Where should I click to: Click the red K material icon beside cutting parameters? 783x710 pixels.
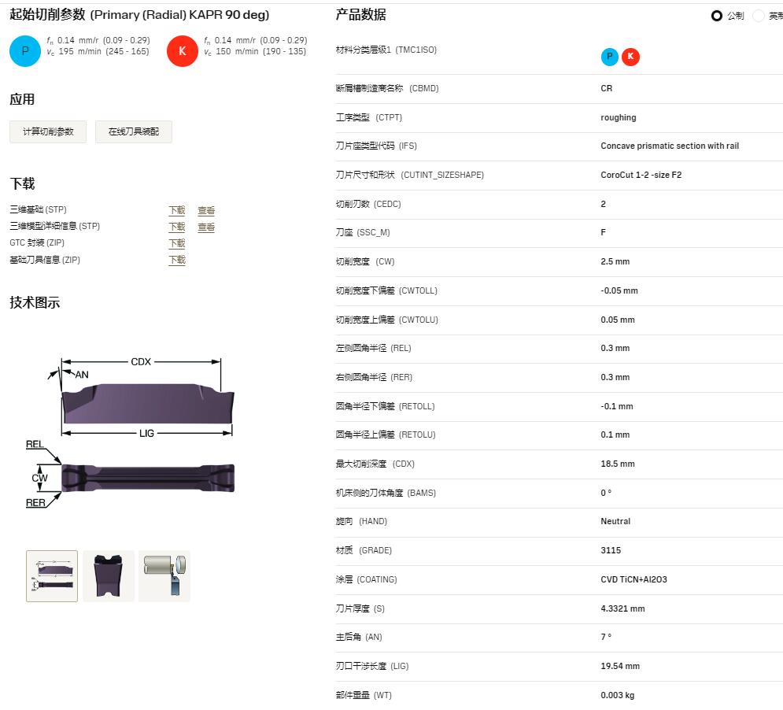click(x=182, y=51)
